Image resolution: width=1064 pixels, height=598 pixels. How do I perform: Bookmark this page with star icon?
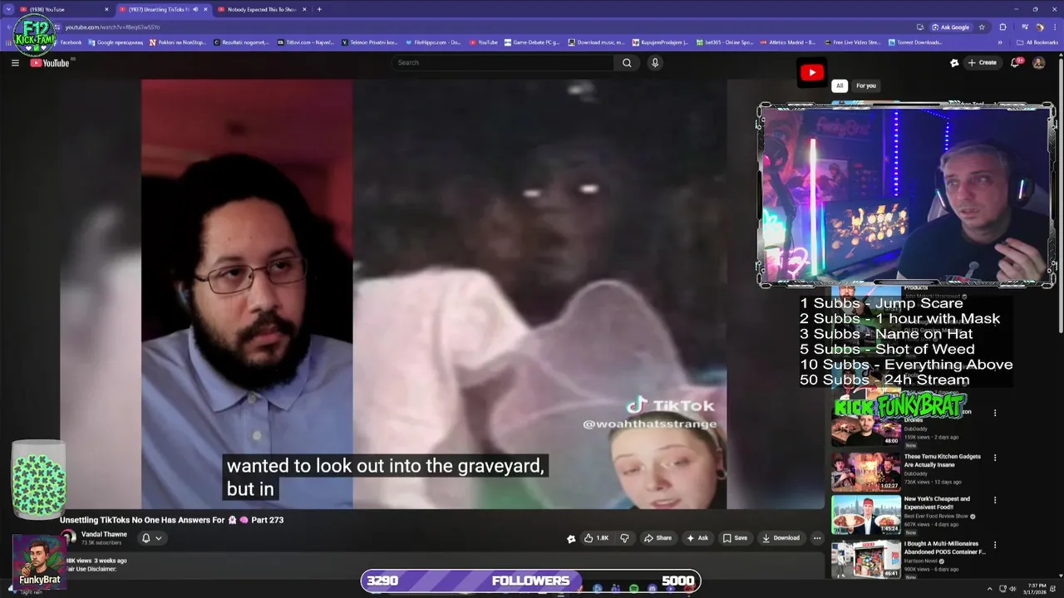[982, 27]
